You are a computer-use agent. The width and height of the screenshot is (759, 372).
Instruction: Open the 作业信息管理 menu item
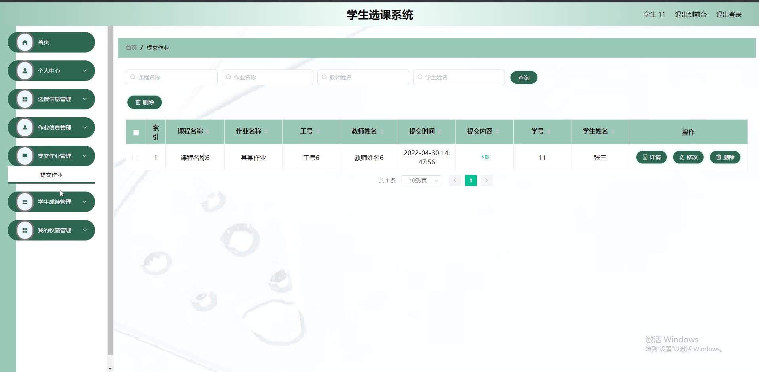(x=51, y=128)
